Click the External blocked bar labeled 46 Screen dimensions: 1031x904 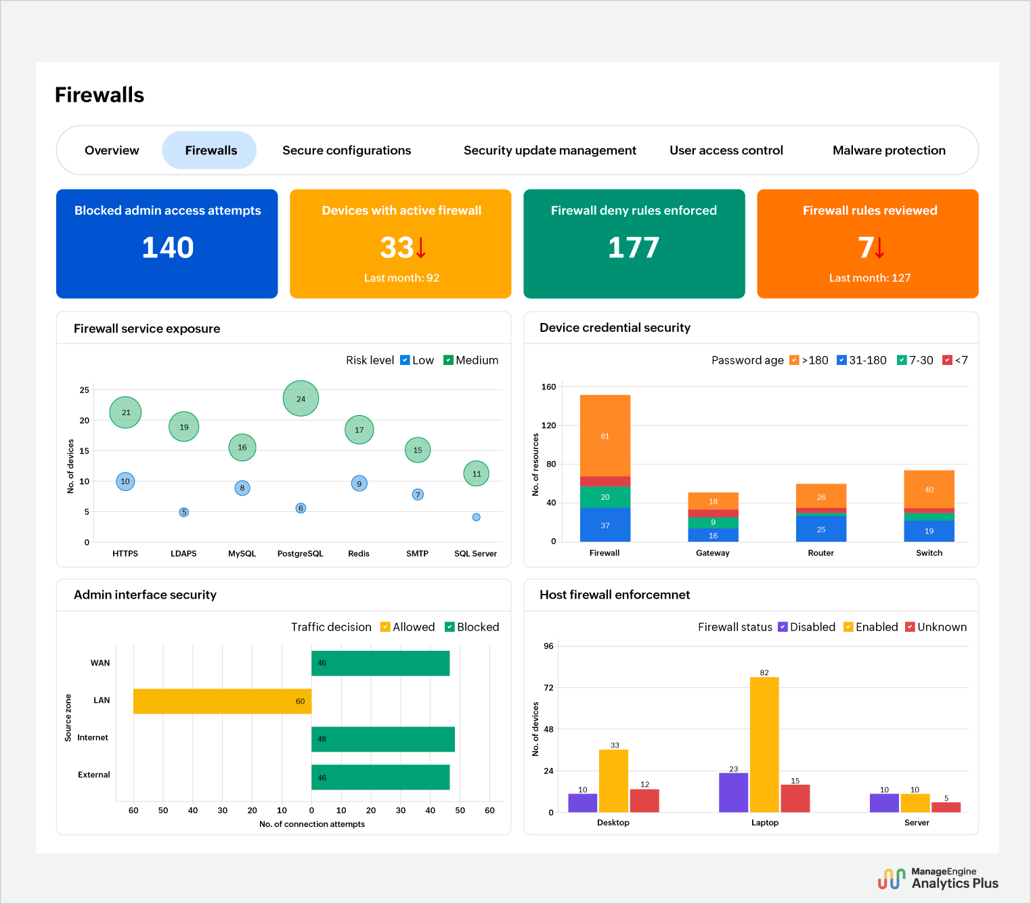click(x=380, y=777)
